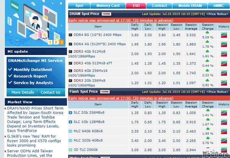Open history chart for DDR4 8G 2400 Mbps
Image resolution: width=230 pixels, height=158 pixels.
(x=224, y=35)
